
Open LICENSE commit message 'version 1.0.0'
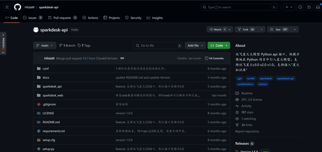[124, 113]
